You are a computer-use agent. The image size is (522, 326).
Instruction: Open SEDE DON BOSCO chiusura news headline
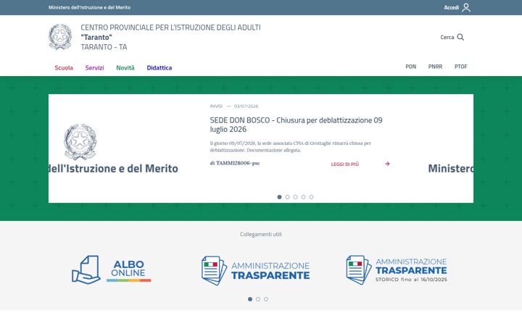(296, 125)
